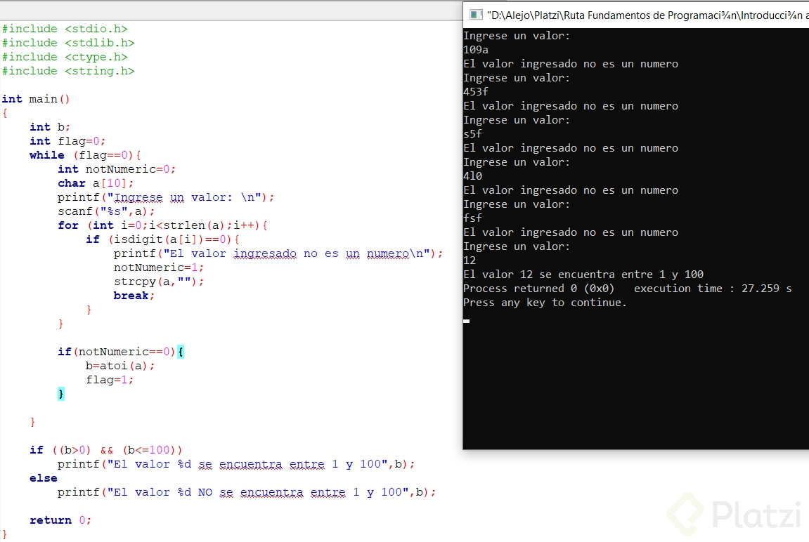This screenshot has height=542, width=809.
Task: Click the printf "no es un numero" code line
Action: pyautogui.click(x=278, y=253)
